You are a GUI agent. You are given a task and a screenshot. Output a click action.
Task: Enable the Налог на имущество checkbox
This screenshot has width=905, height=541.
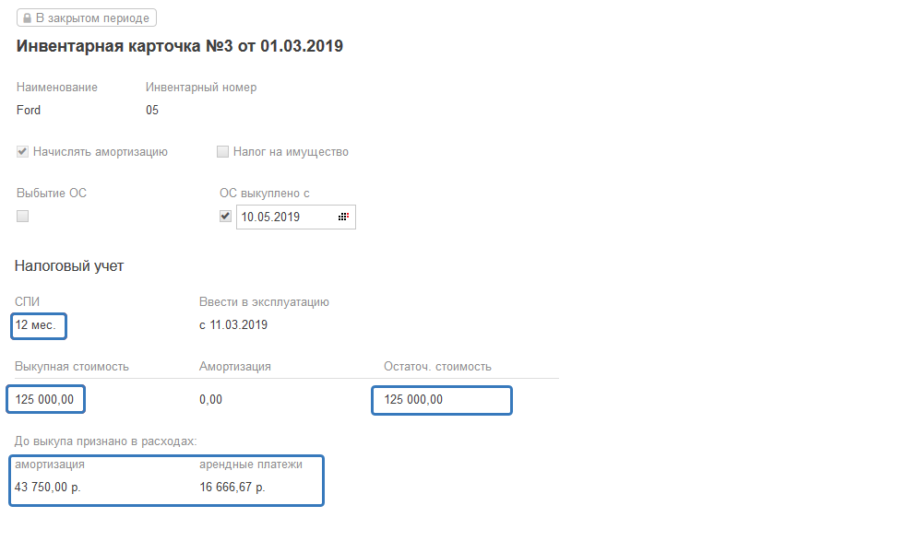[222, 152]
